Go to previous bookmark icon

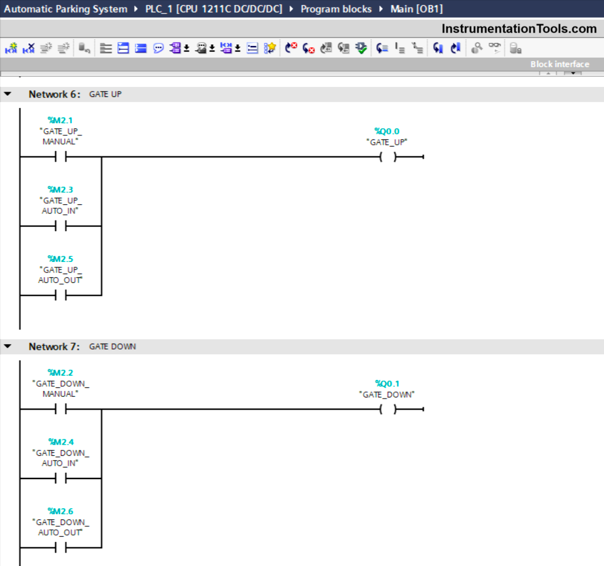point(438,48)
